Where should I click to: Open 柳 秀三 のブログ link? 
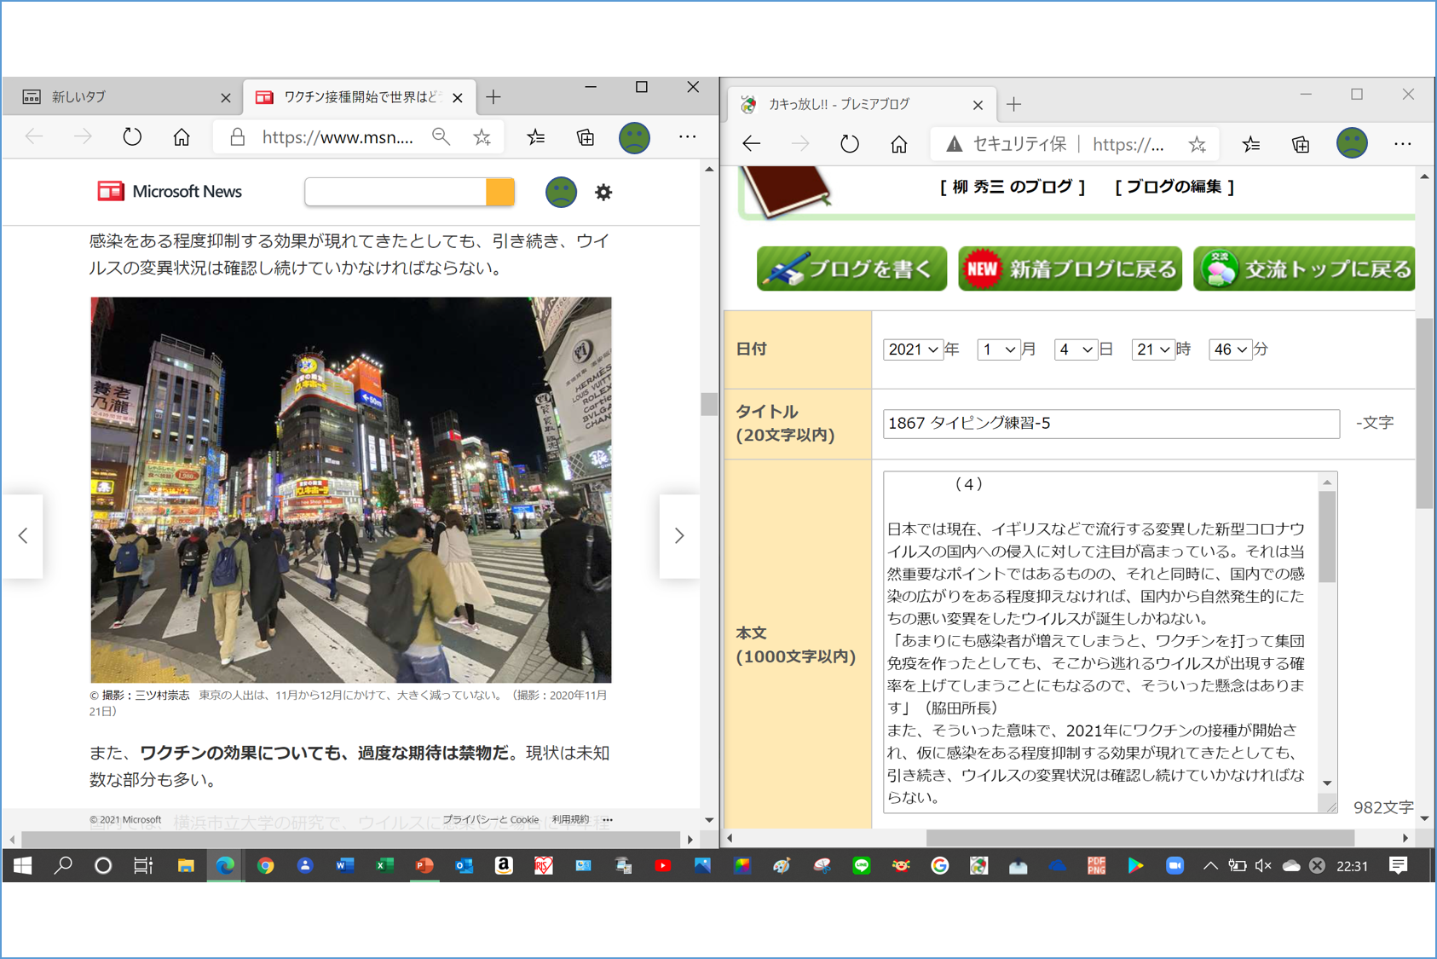[x=1013, y=187]
